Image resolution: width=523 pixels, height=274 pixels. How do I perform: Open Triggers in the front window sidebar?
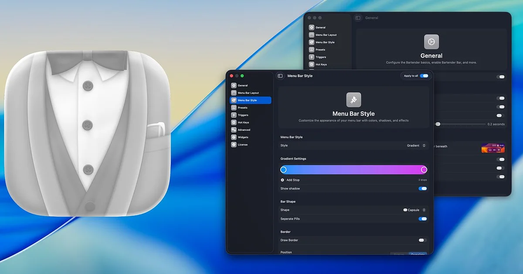coord(251,115)
